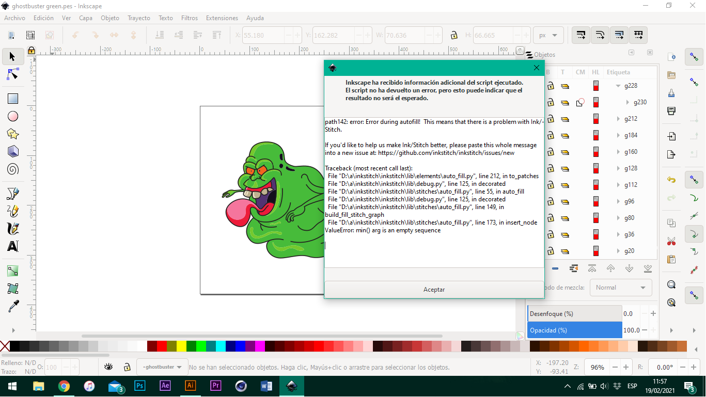Image resolution: width=706 pixels, height=397 pixels.
Task: Click the Undo icon in the command bar
Action: [671, 180]
